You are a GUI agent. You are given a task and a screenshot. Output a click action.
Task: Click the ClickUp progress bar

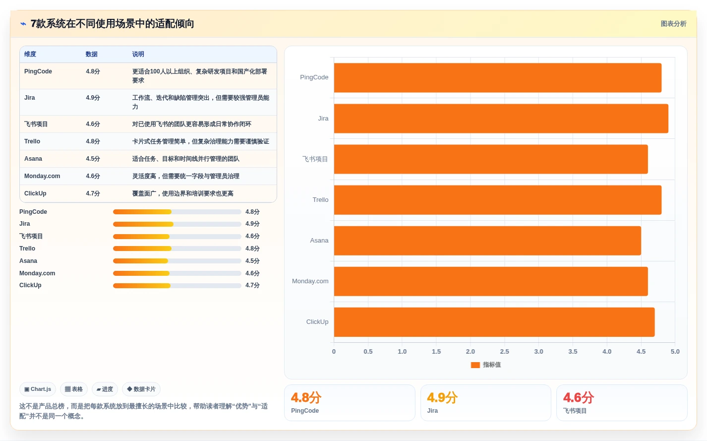point(177,286)
